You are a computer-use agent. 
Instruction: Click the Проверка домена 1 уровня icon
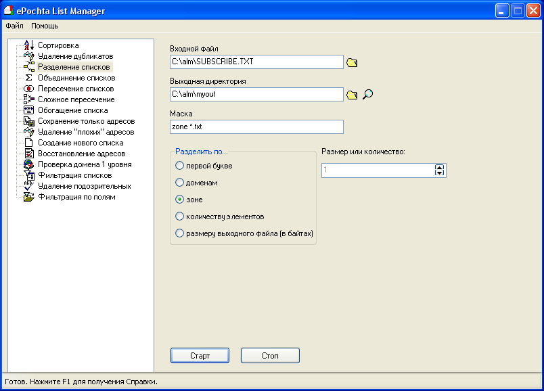pos(28,164)
